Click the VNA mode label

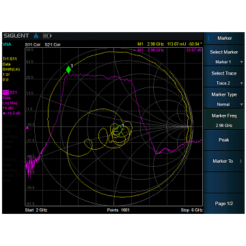[7, 44]
